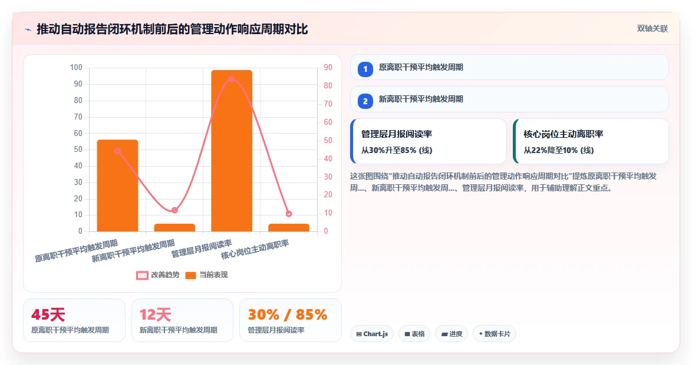Click the line point above 原离职干预平均触发周期 bar

117,151
